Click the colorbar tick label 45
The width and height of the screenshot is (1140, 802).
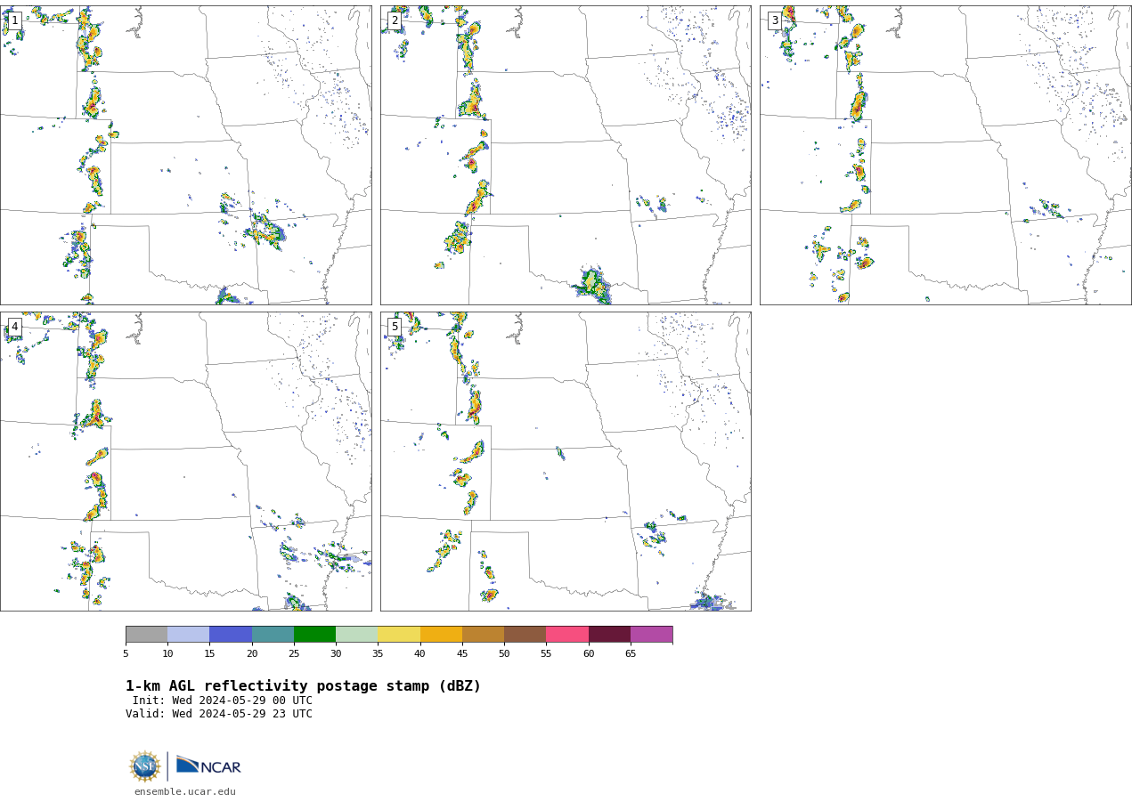(x=462, y=654)
